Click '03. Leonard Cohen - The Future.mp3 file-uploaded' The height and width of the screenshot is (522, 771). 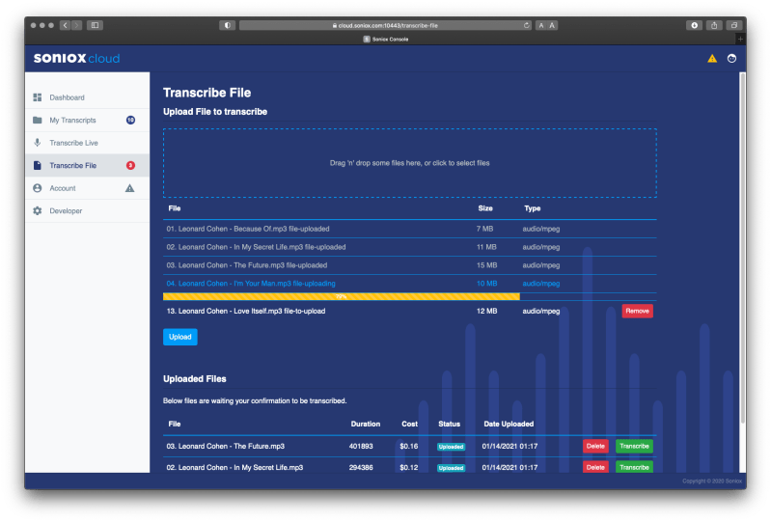(247, 265)
